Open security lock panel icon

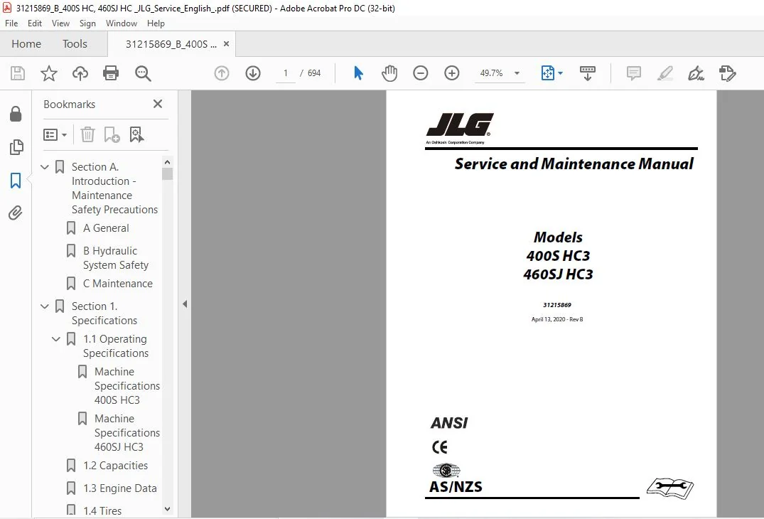(x=16, y=114)
